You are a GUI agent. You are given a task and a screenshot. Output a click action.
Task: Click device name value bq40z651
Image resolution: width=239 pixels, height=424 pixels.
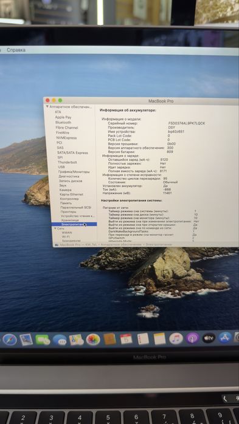tap(176, 132)
